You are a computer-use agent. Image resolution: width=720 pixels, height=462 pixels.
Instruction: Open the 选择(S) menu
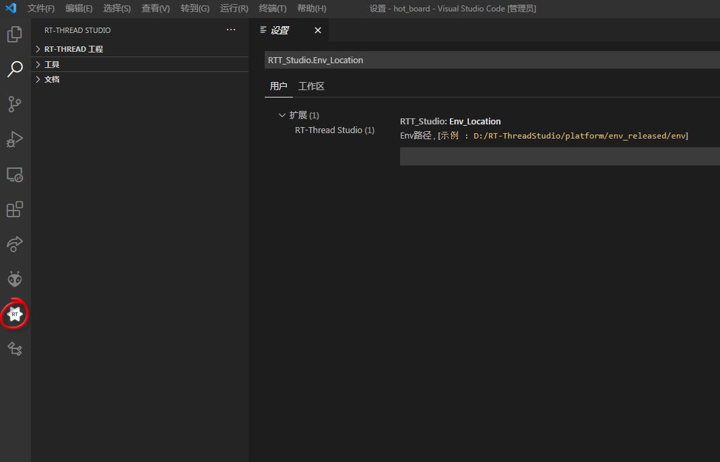(x=117, y=8)
